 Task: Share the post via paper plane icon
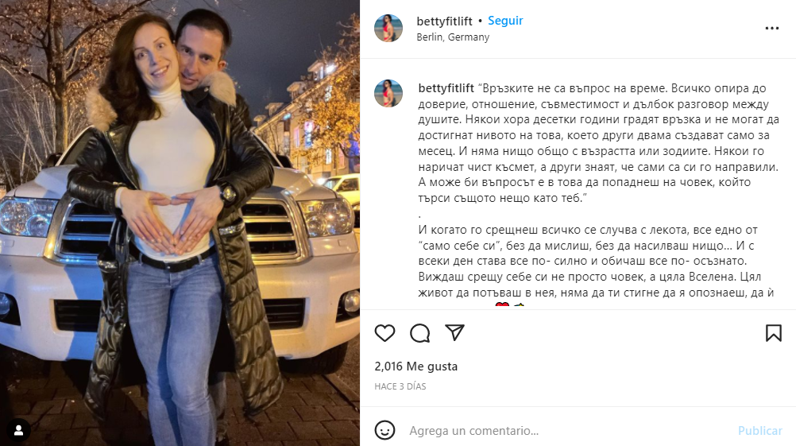tap(455, 333)
